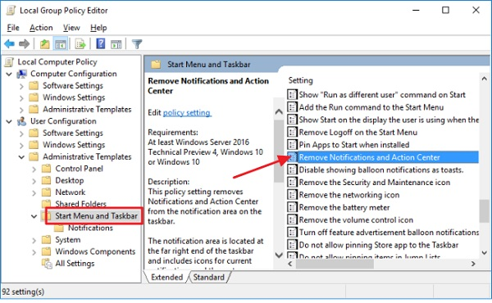Expand the Windows Components folder node
492x303 pixels.
(x=34, y=252)
